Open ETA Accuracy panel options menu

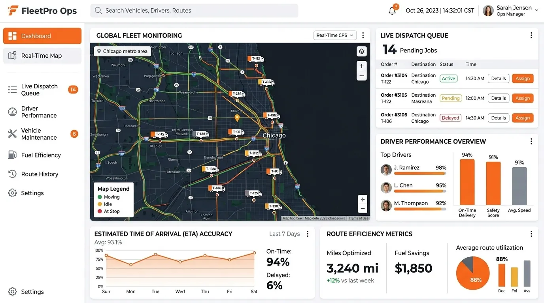tap(308, 234)
